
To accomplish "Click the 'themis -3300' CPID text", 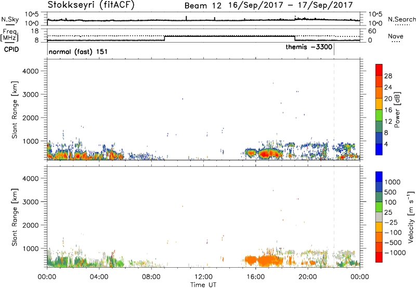I will (309, 47).
